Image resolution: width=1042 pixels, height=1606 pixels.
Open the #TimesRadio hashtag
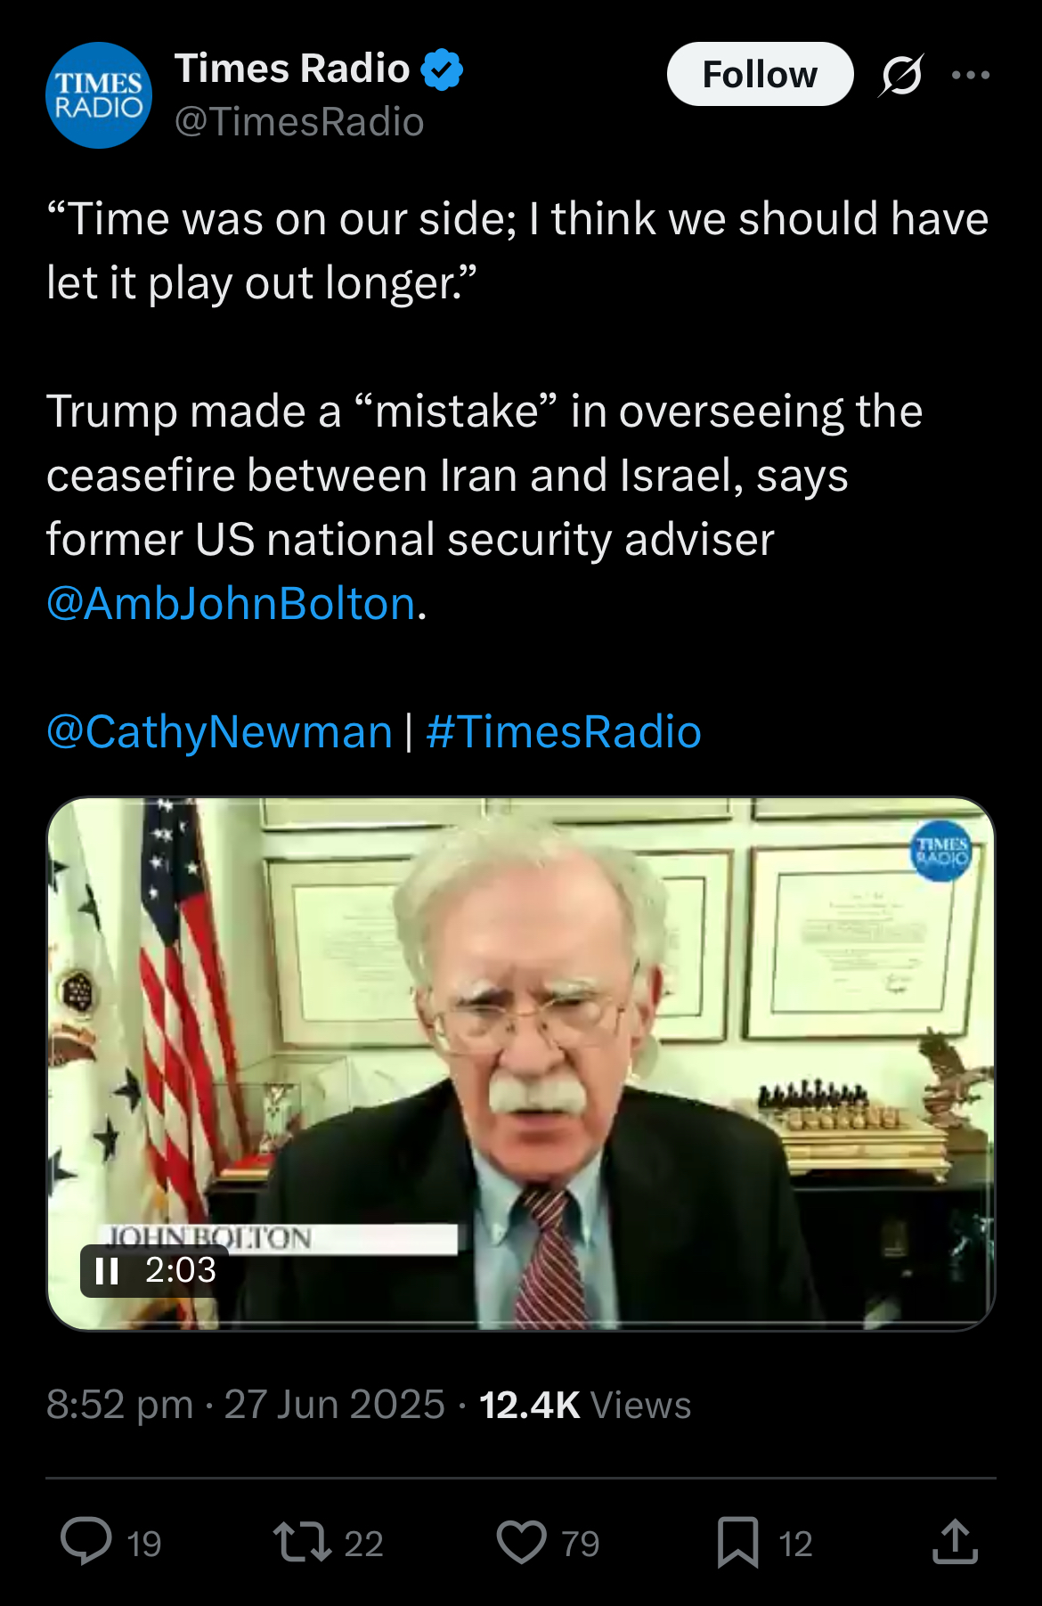564,731
